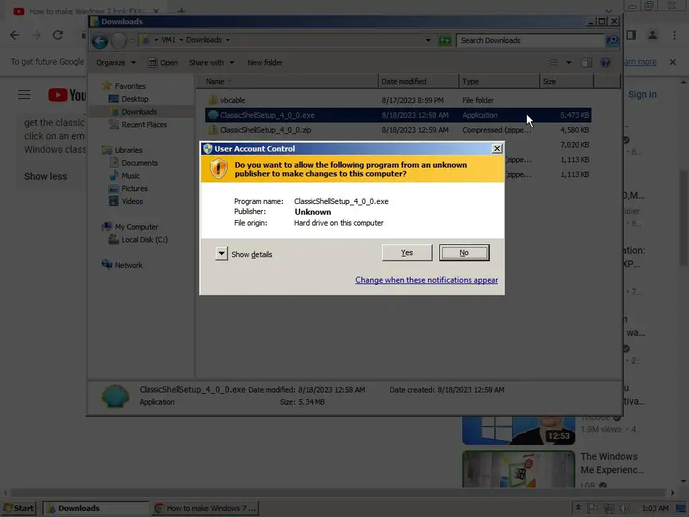This screenshot has width=689, height=517.
Task: Open the address bar history dropdown
Action: [x=427, y=40]
